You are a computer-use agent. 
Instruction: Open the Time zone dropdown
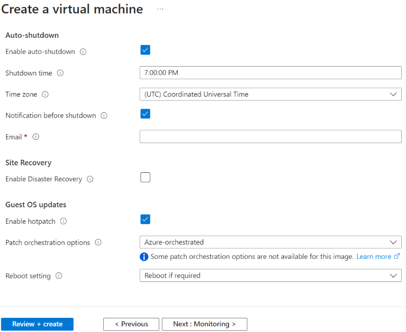pos(393,94)
